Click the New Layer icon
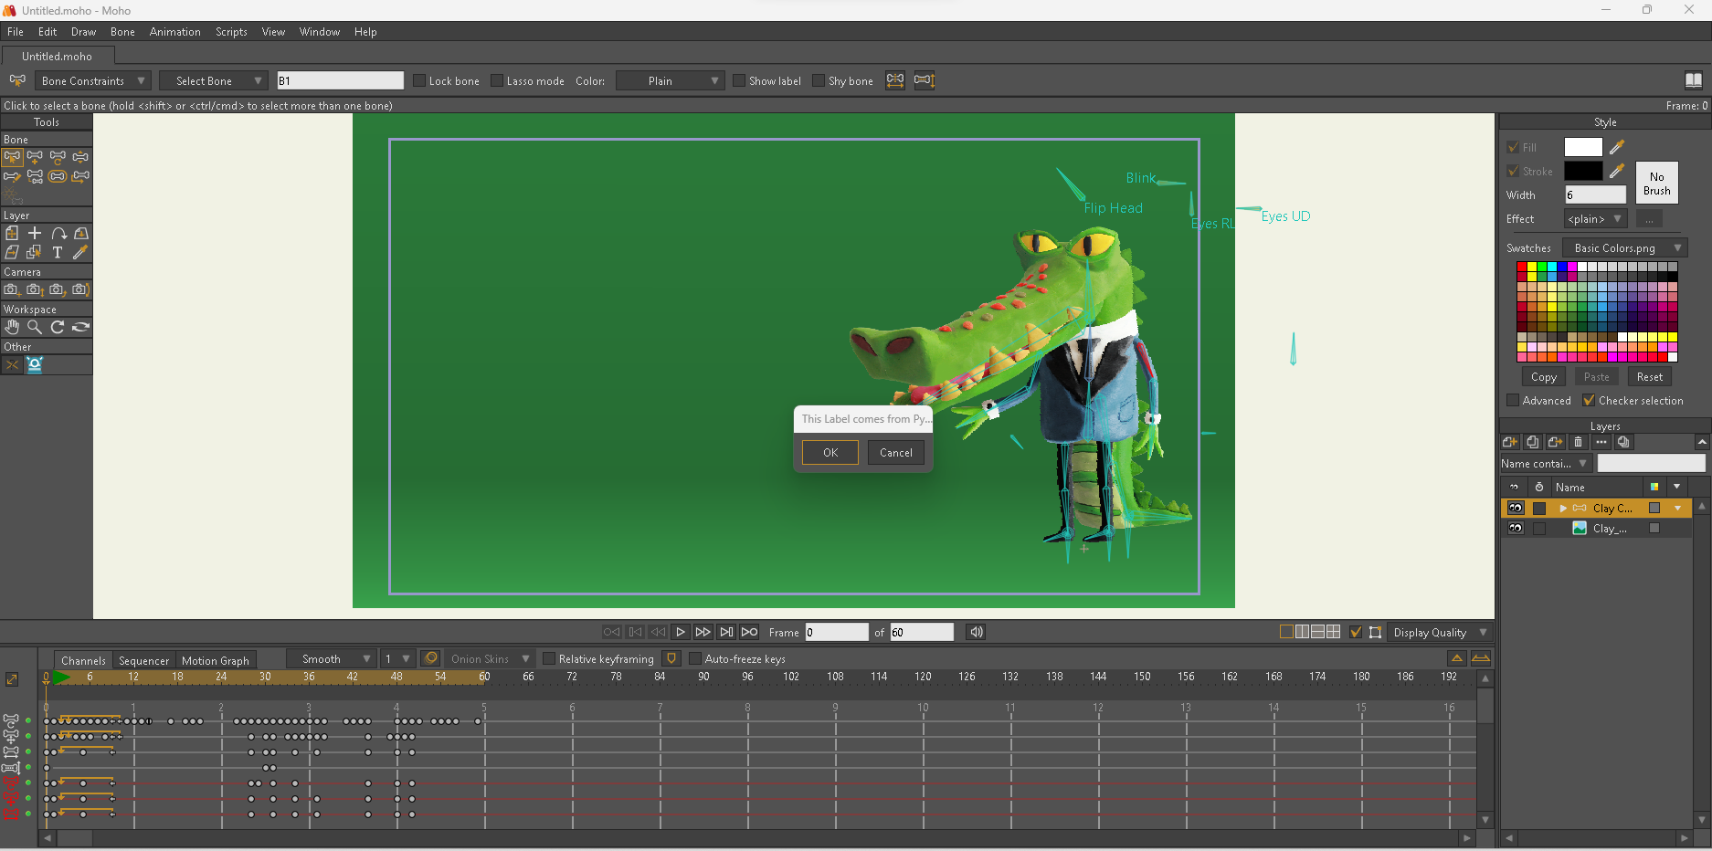The height and width of the screenshot is (851, 1712). click(x=1510, y=442)
